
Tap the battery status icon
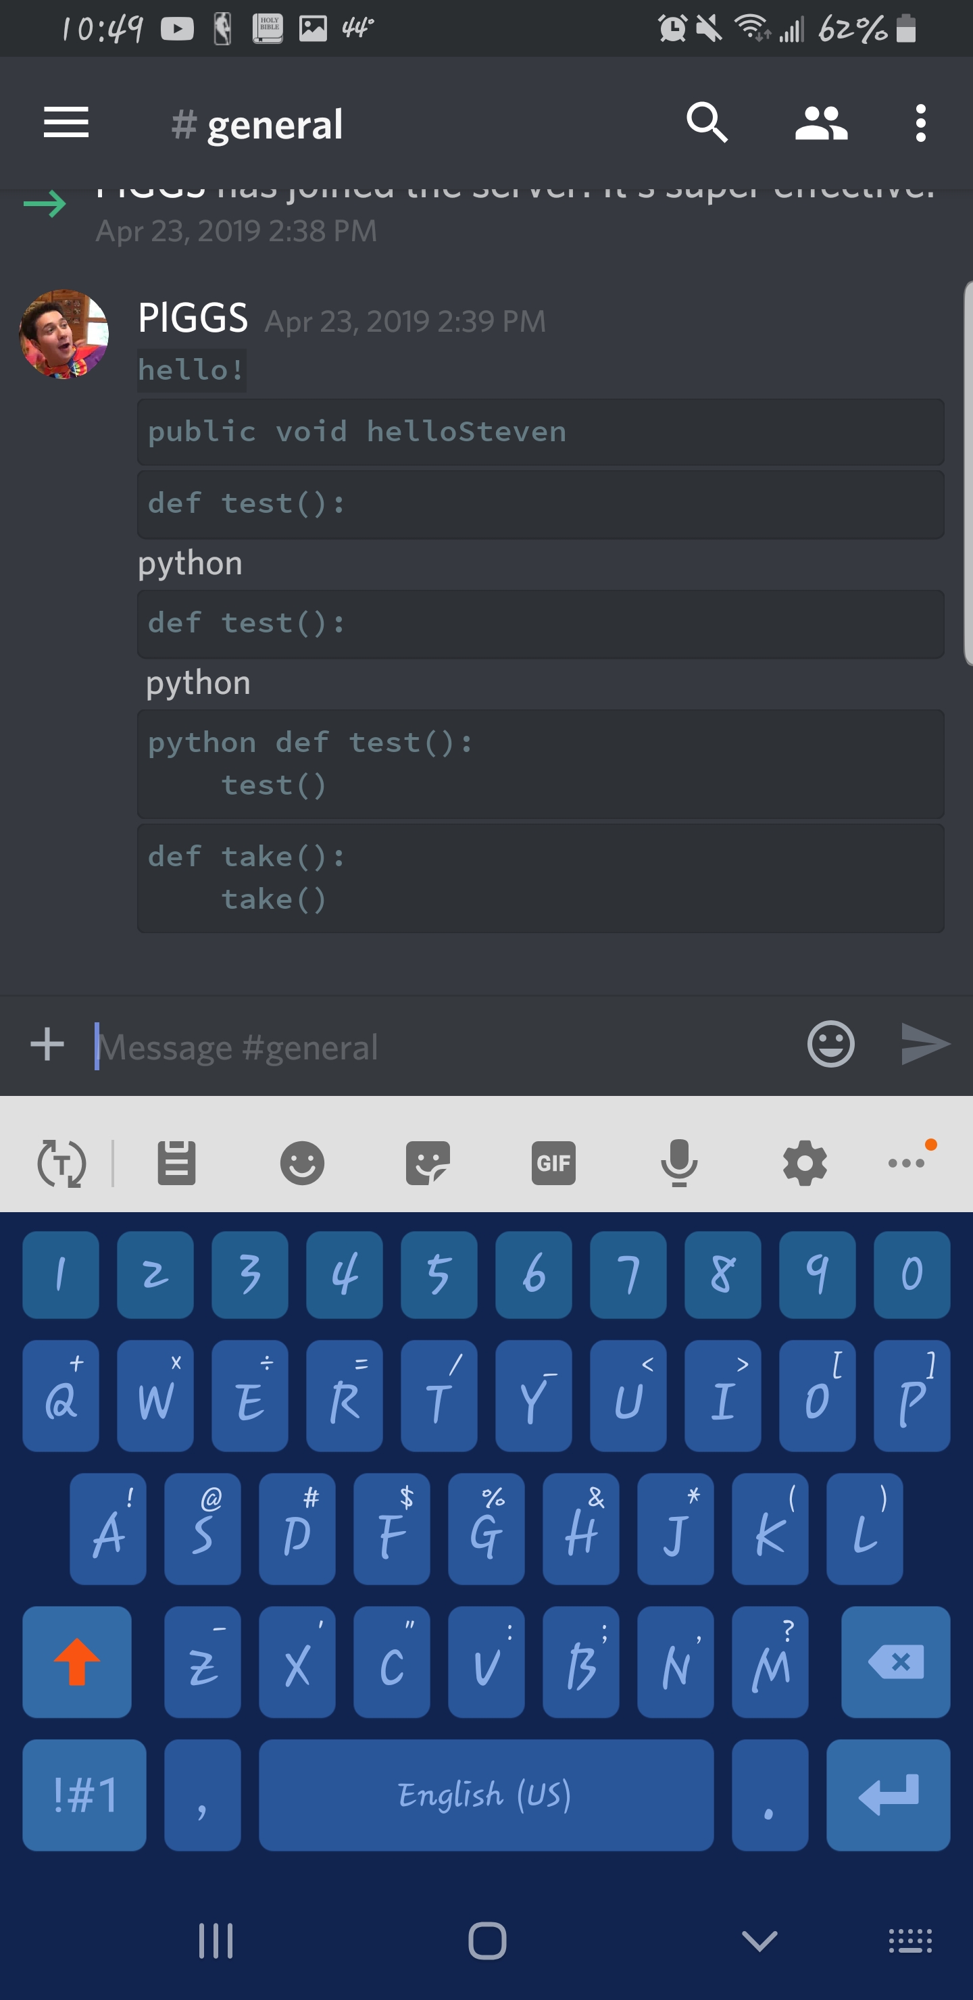pos(905,29)
